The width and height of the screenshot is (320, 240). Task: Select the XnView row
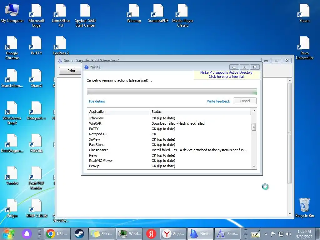(169, 139)
